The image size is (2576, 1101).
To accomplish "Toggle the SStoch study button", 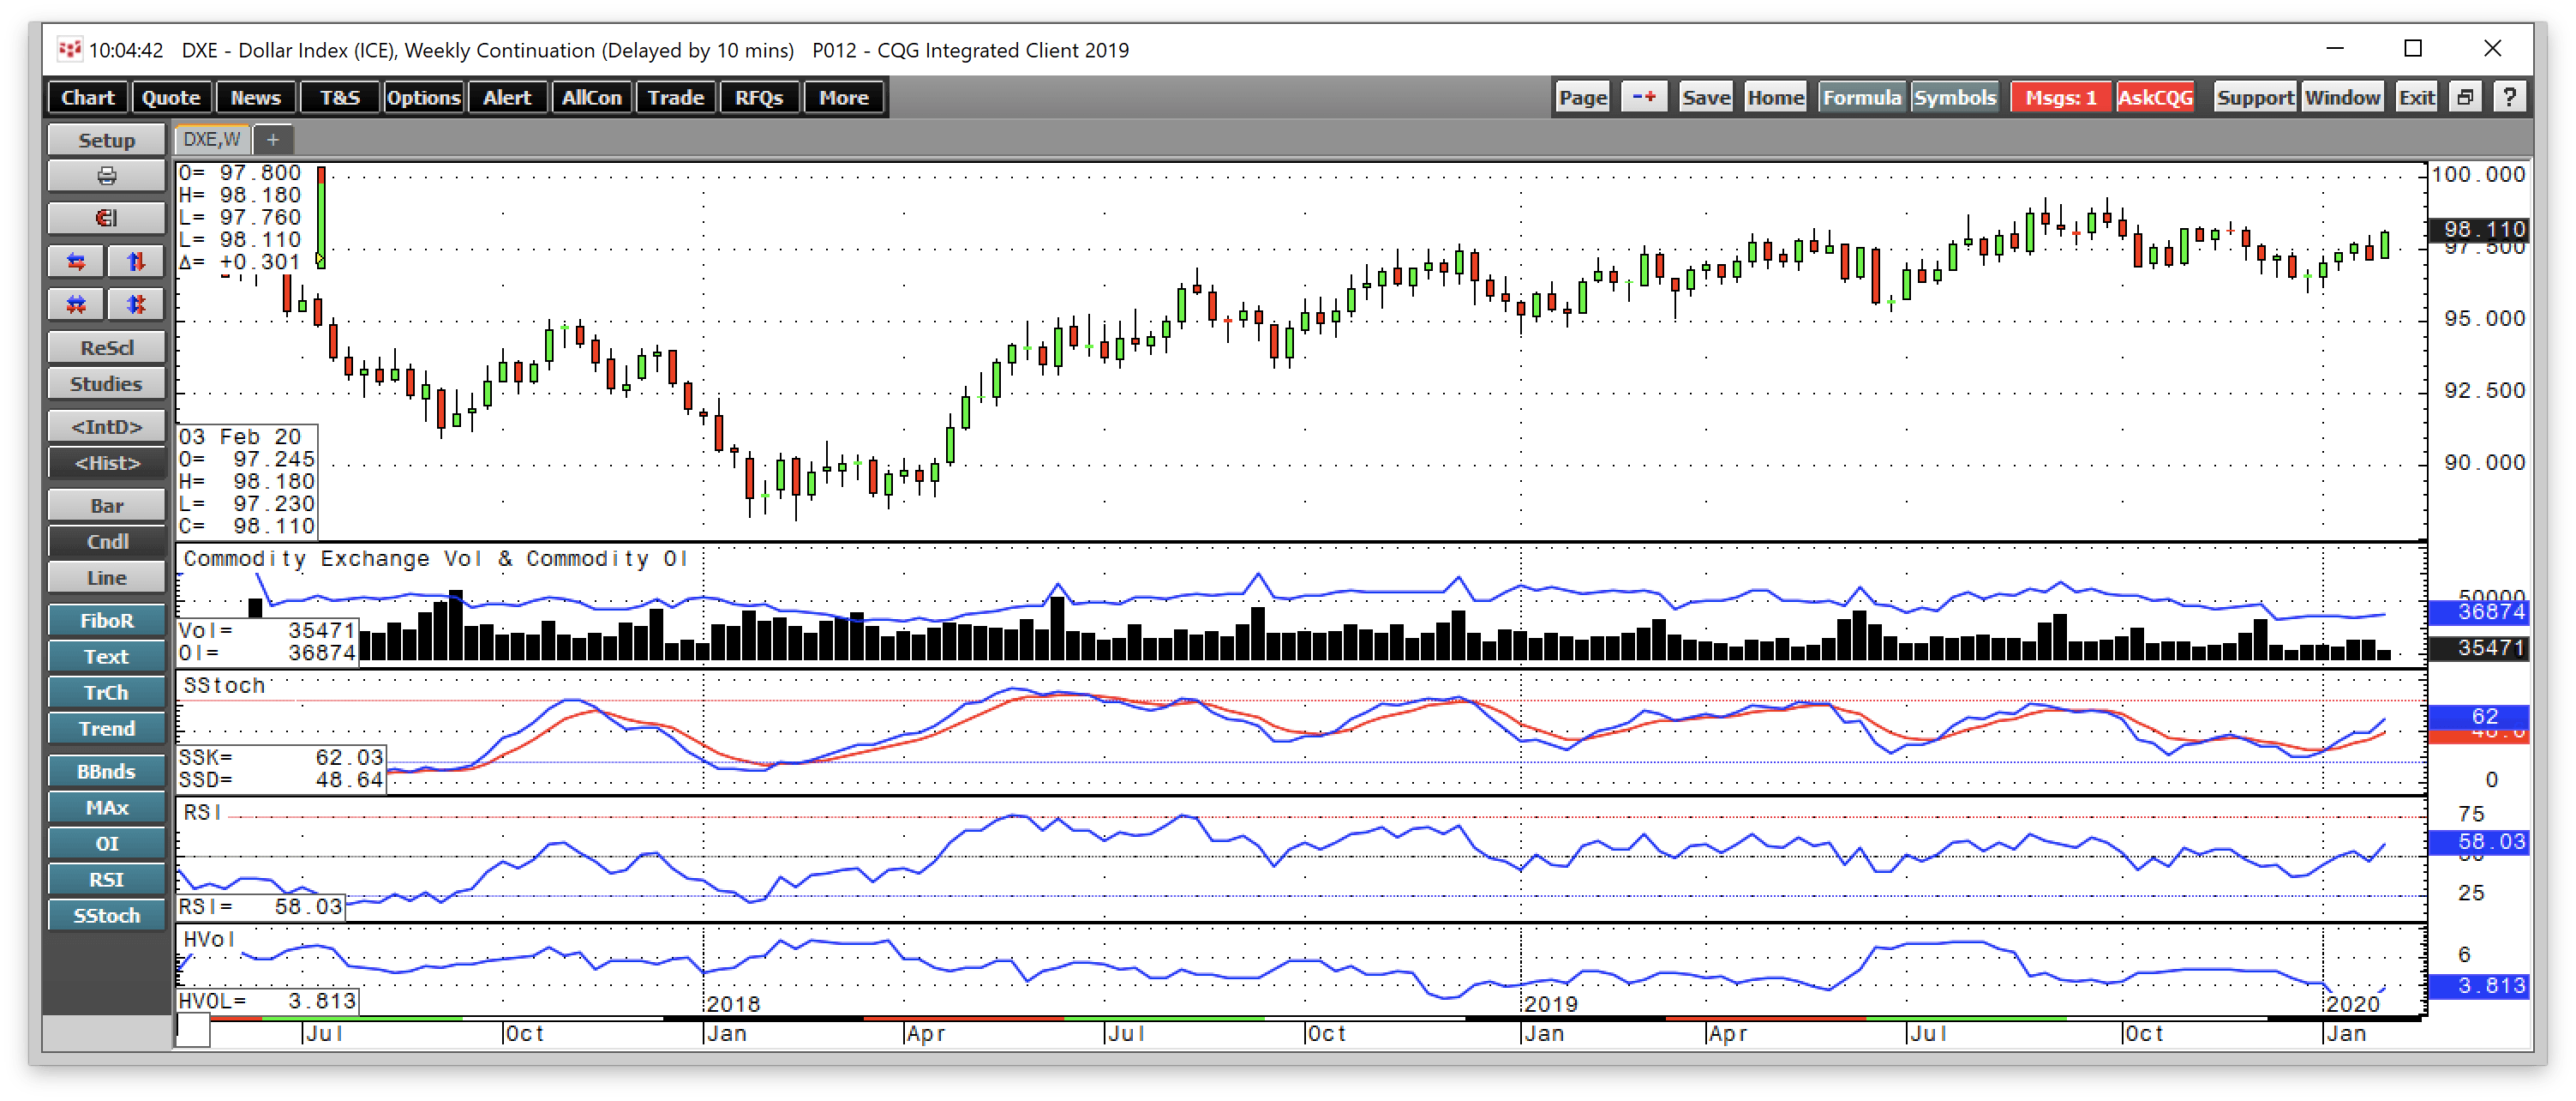I will point(106,916).
